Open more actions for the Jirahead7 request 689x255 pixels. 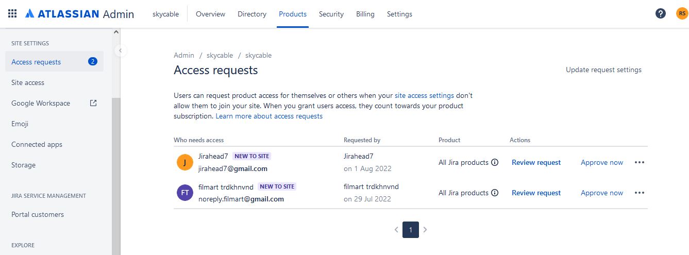pyautogui.click(x=640, y=162)
